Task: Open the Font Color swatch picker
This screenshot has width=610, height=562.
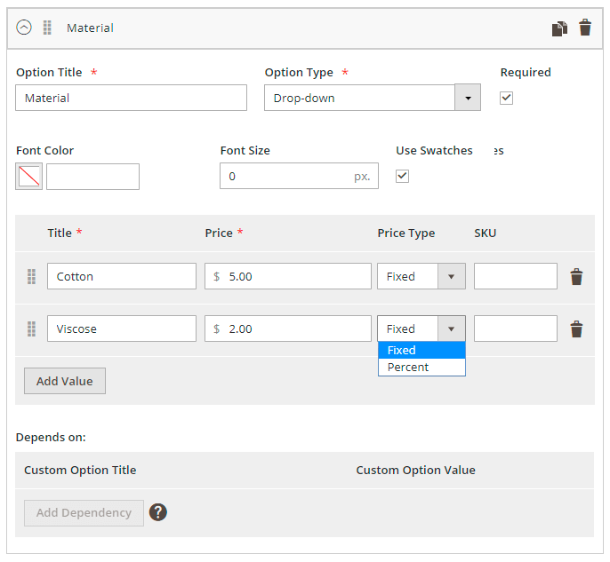Action: pyautogui.click(x=29, y=177)
